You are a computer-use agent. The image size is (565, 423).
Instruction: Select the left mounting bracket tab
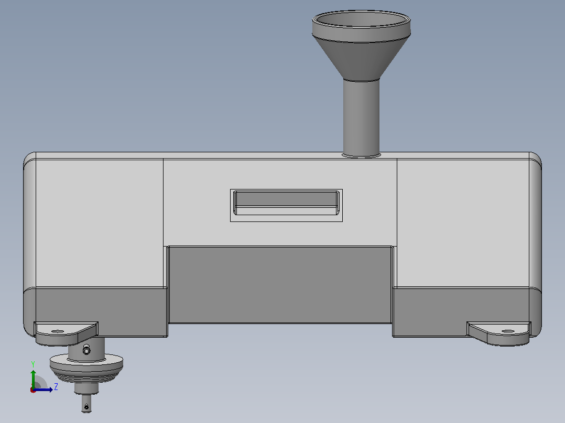pos(66,333)
